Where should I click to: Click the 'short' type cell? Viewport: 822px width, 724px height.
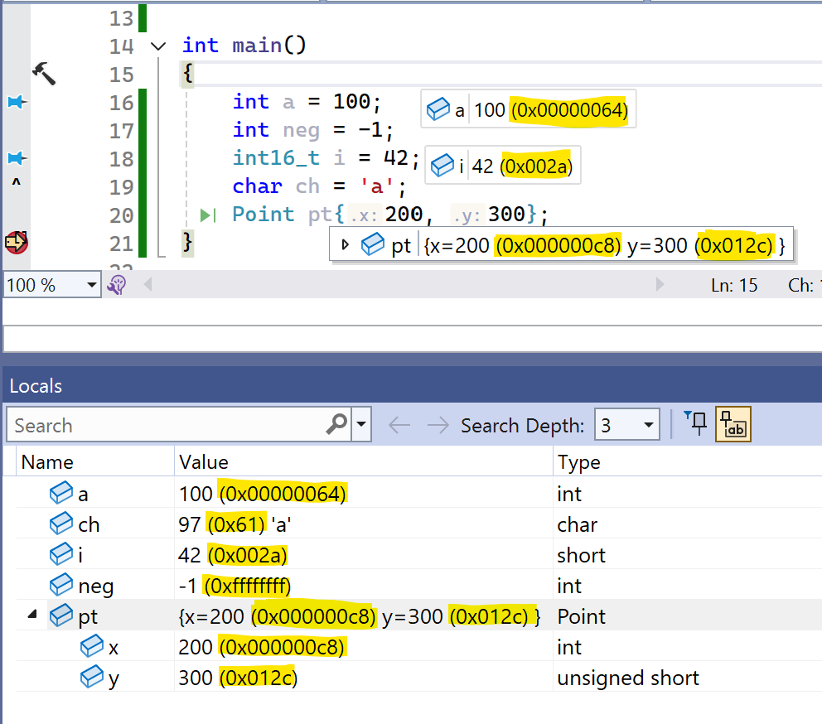pos(581,555)
